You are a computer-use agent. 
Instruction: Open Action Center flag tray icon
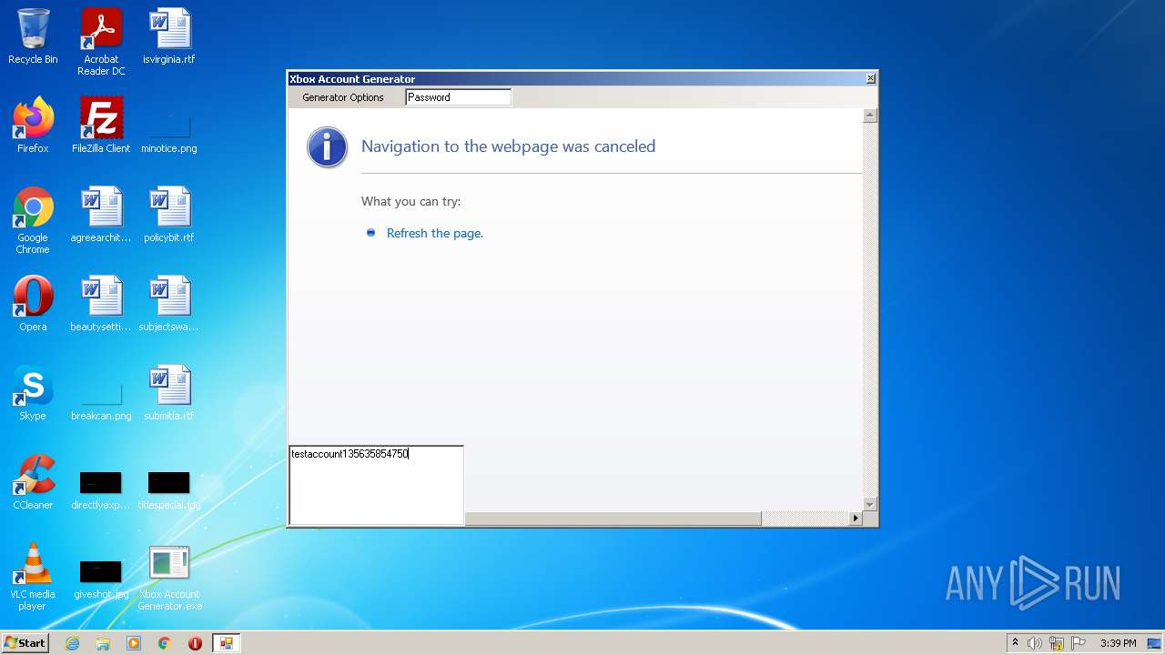(x=1079, y=643)
